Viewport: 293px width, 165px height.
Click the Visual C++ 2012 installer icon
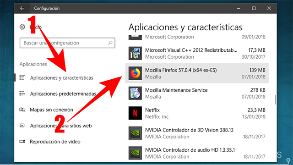coord(135,53)
